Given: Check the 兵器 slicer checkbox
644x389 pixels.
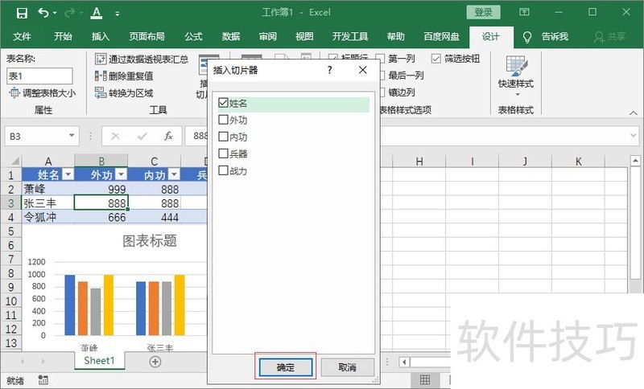Looking at the screenshot, I should pos(223,154).
